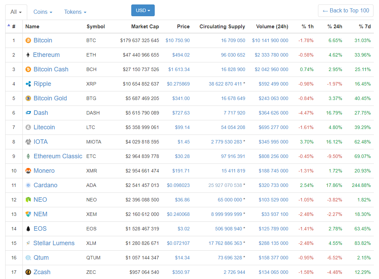Screen dimensions: 379x279
Task: Click the Ripple logo icon
Action: pos(28,84)
